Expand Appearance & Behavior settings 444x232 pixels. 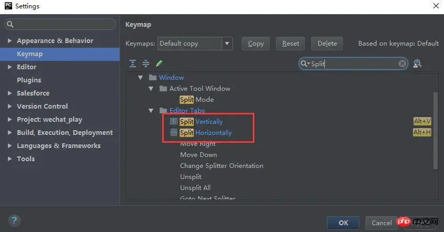(9, 40)
